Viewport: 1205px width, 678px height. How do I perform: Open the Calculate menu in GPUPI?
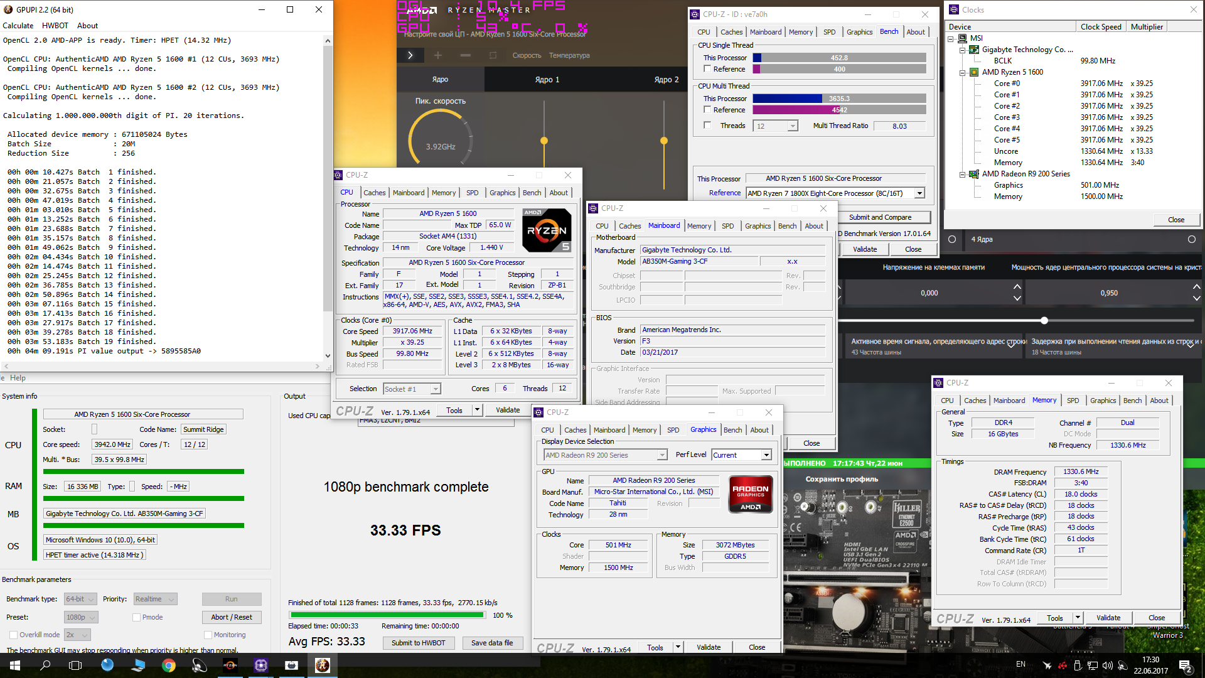click(x=18, y=26)
